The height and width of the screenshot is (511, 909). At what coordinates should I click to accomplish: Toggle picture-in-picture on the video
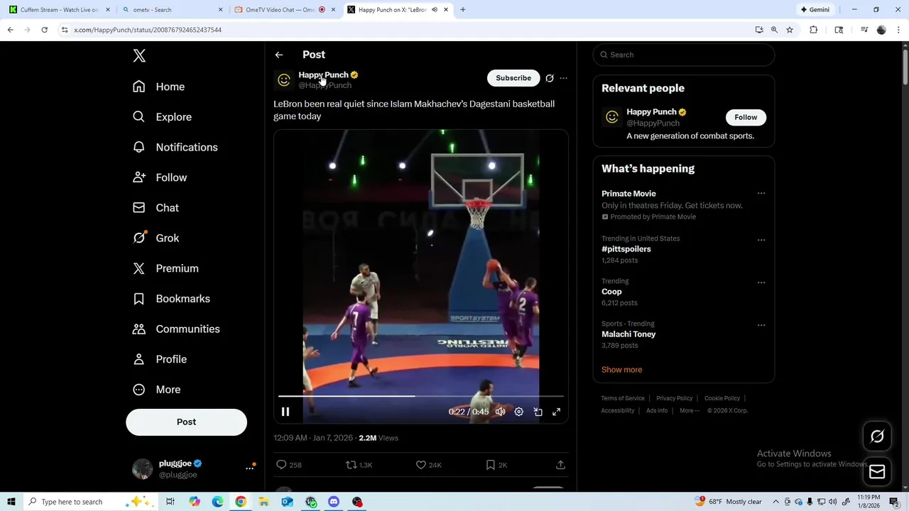(x=538, y=412)
